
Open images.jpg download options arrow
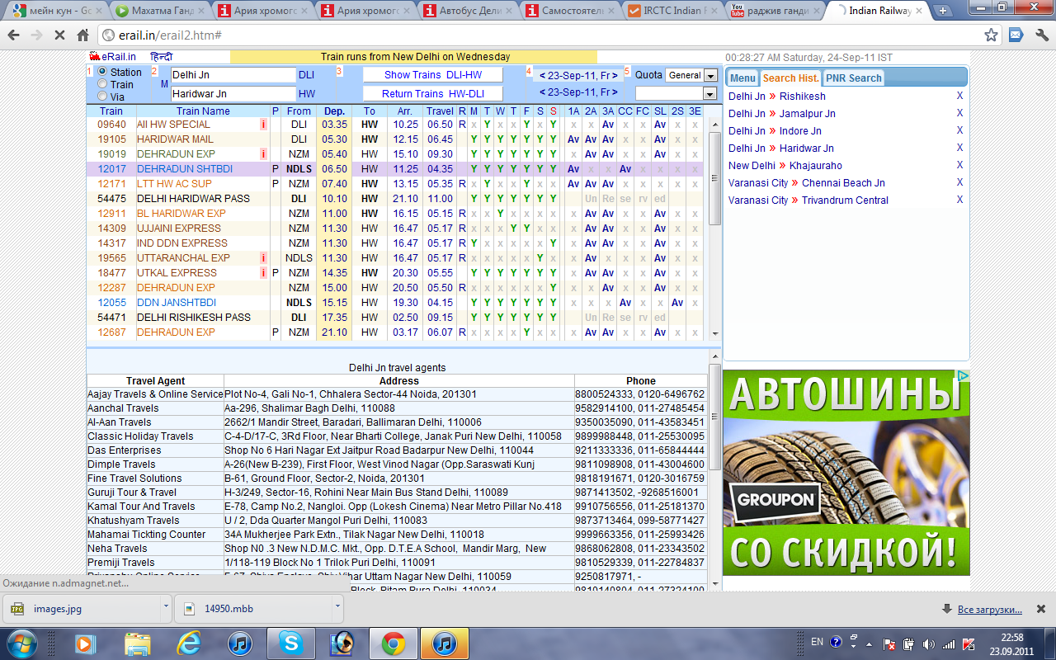[x=166, y=606]
